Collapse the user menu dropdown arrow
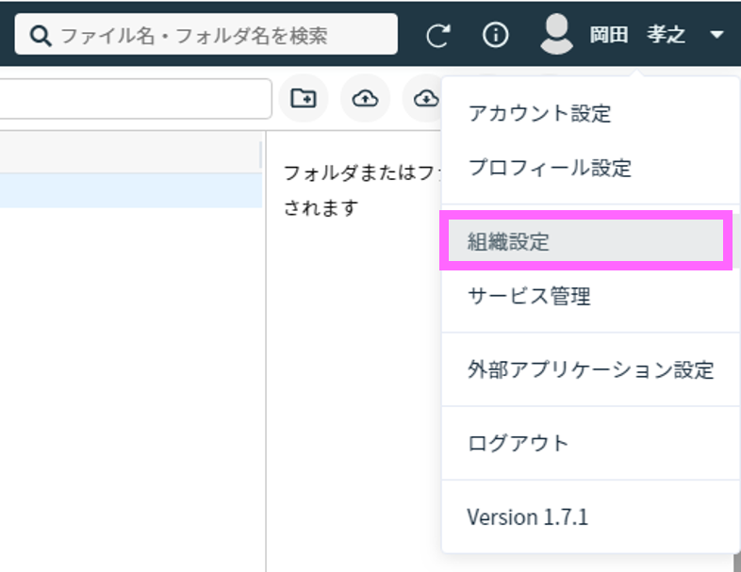 tap(716, 35)
